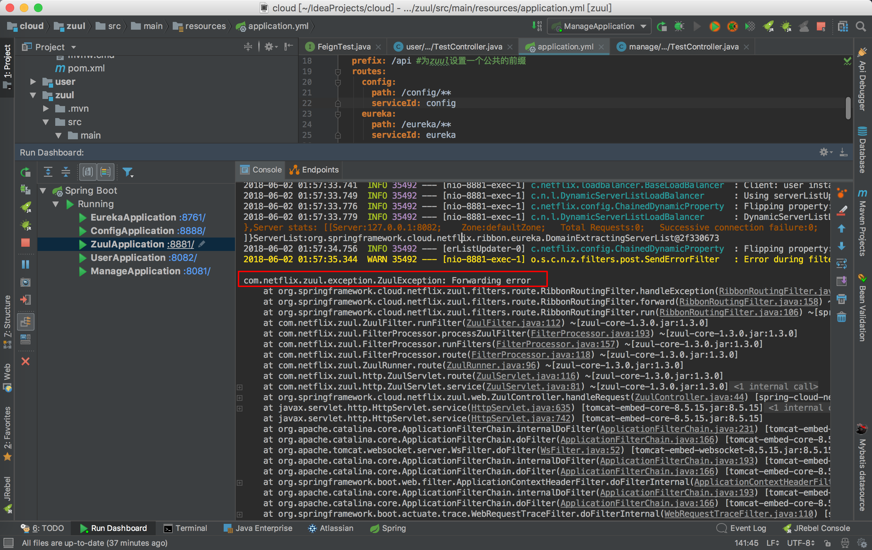This screenshot has width=872, height=550.
Task: Click the Search Everywhere magnifier icon
Action: (860, 27)
